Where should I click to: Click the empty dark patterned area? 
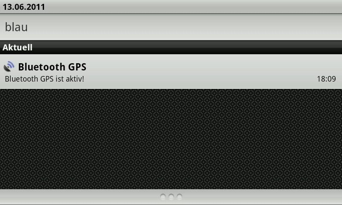pyautogui.click(x=171, y=139)
